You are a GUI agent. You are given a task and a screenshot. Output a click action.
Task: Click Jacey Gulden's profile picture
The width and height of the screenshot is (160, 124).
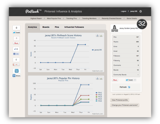pos(115,28)
